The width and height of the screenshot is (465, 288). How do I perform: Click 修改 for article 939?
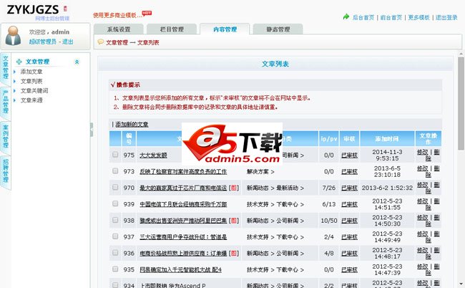pyautogui.click(x=423, y=201)
